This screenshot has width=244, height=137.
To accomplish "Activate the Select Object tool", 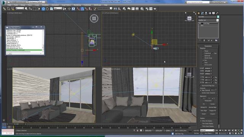I will tap(26, 9).
